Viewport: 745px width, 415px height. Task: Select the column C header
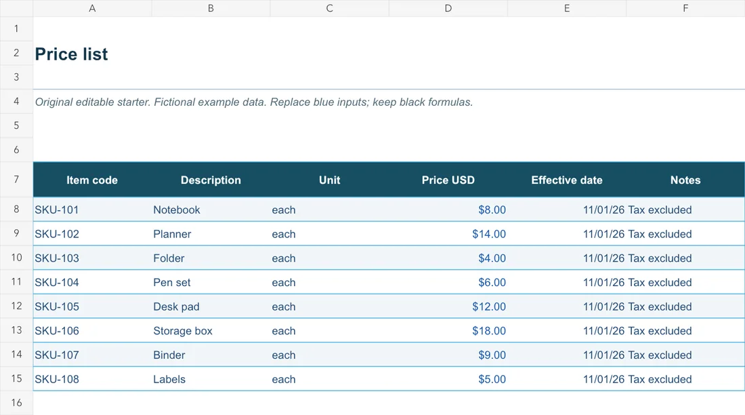329,8
